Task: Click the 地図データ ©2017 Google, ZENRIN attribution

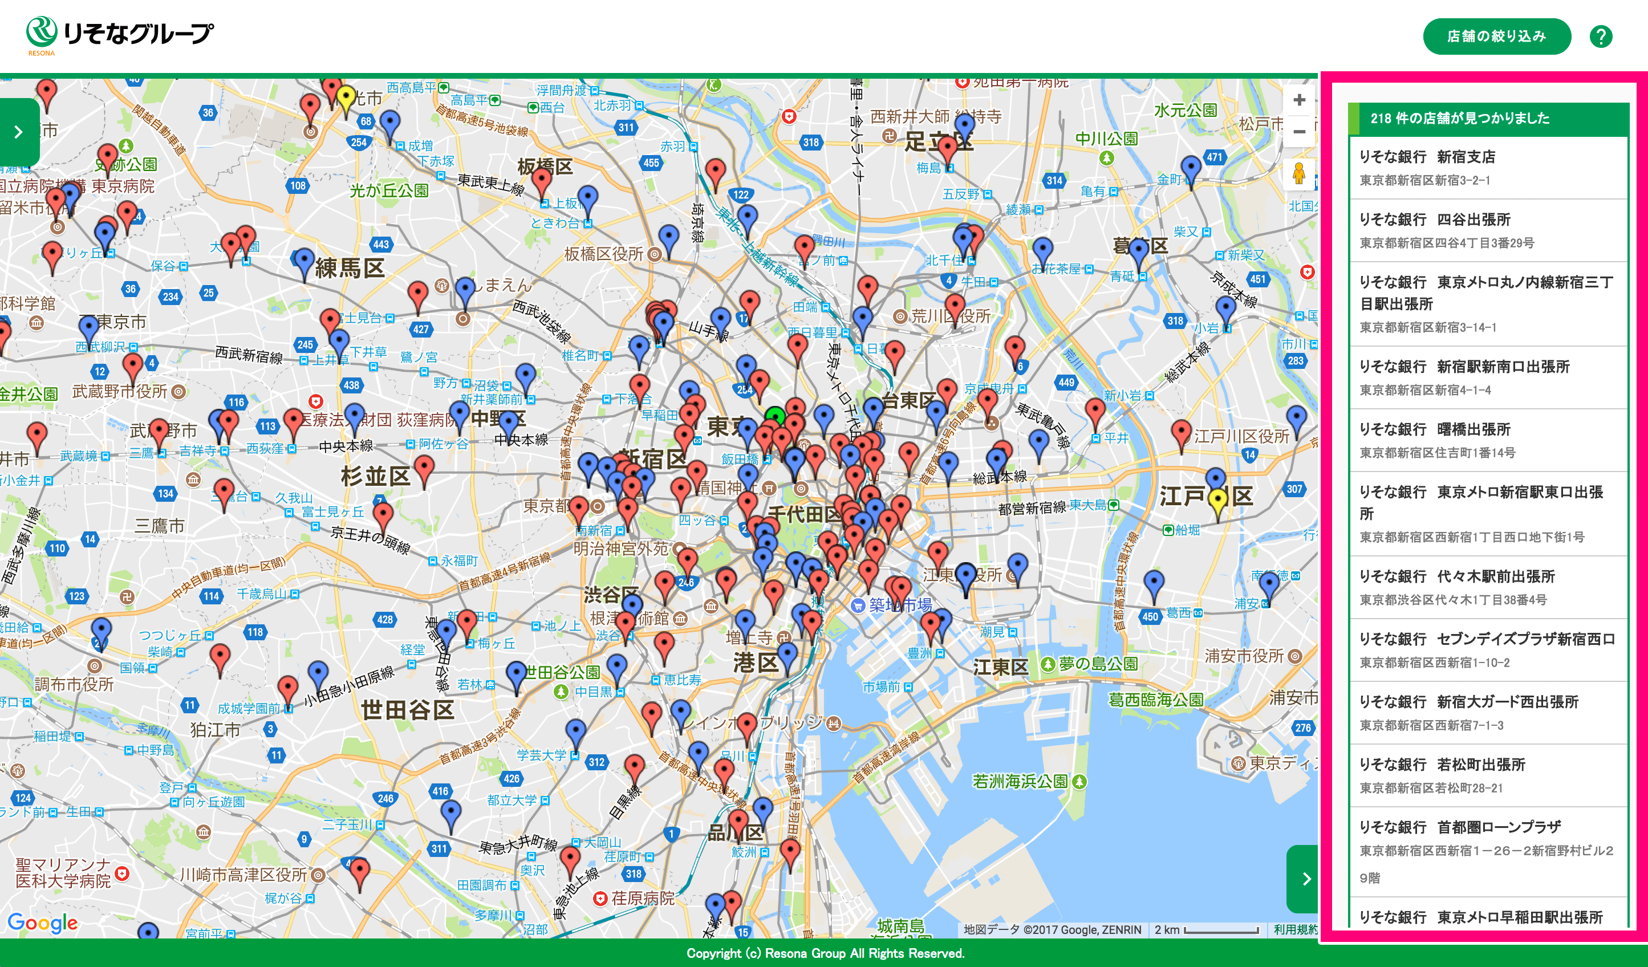Action: pyautogui.click(x=1052, y=929)
